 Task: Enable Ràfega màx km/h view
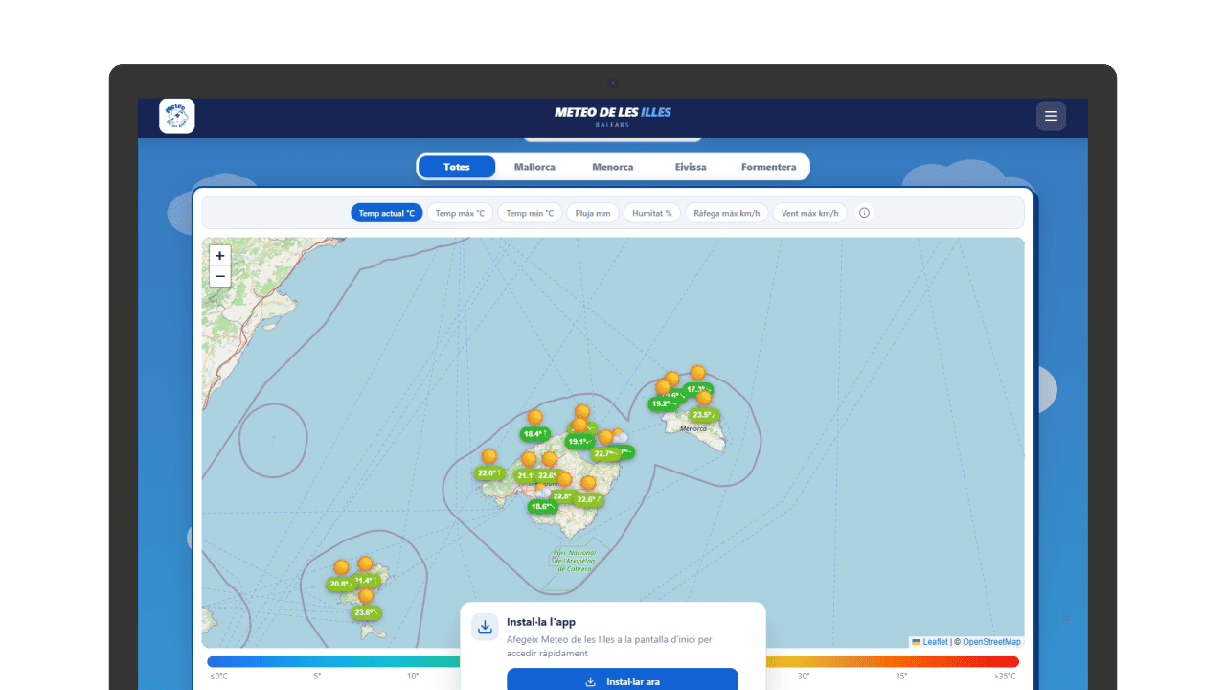726,213
